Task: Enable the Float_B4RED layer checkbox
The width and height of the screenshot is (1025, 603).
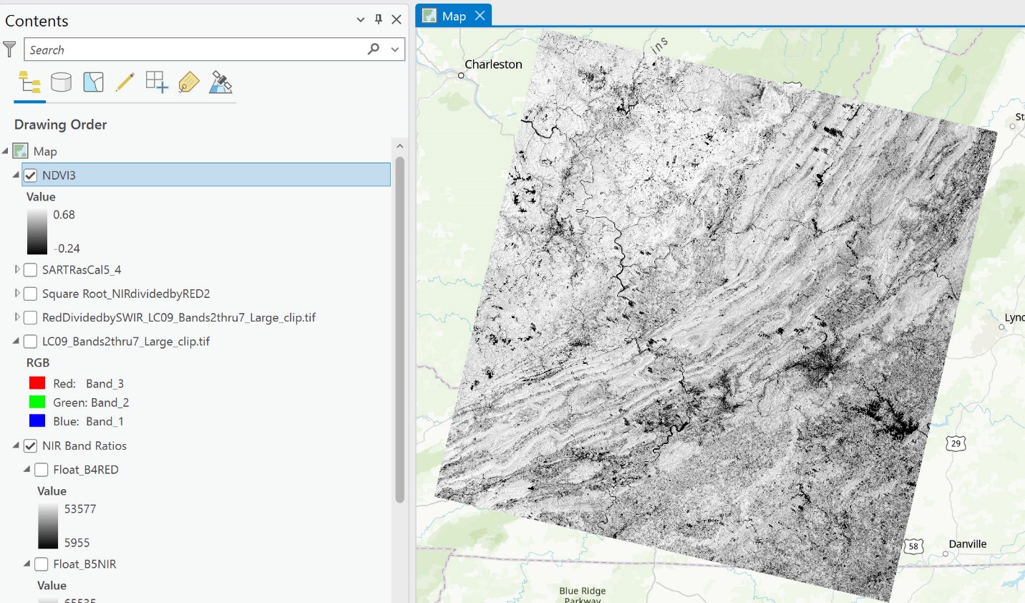Action: point(41,470)
